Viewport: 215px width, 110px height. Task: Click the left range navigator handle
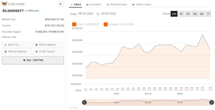pyautogui.click(x=84, y=102)
